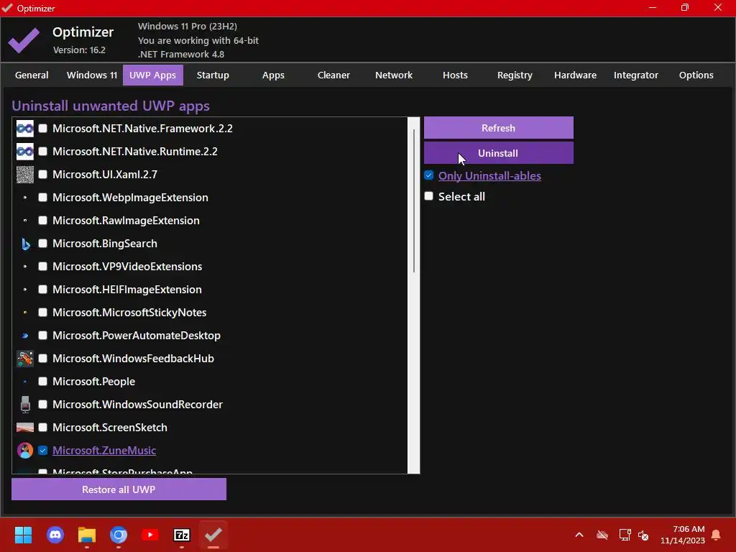Click the Windows Feedback Hub icon

[x=25, y=359]
